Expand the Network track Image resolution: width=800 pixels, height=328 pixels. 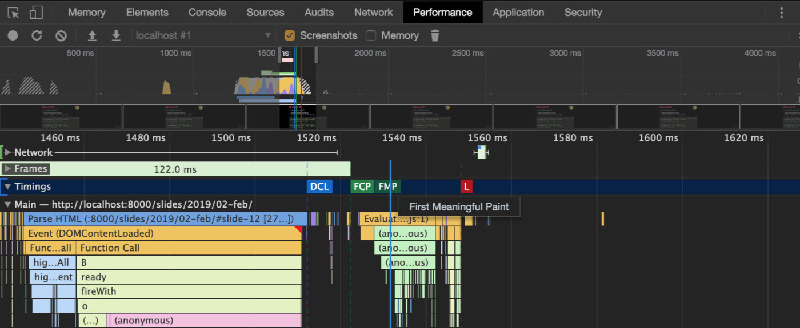point(8,152)
